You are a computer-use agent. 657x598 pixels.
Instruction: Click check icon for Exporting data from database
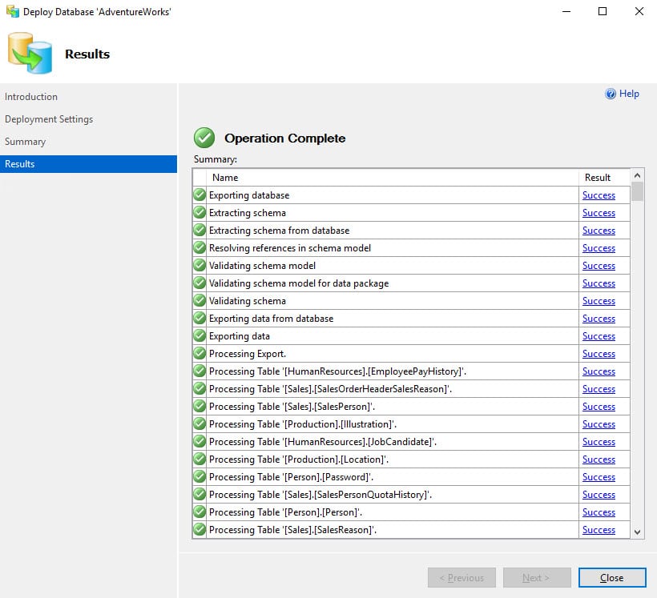pos(200,318)
